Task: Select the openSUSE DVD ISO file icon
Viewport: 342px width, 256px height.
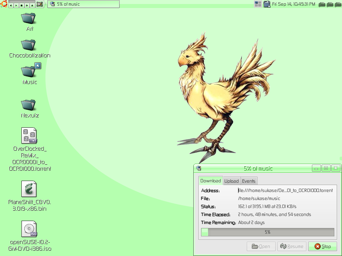Action: coord(29,229)
